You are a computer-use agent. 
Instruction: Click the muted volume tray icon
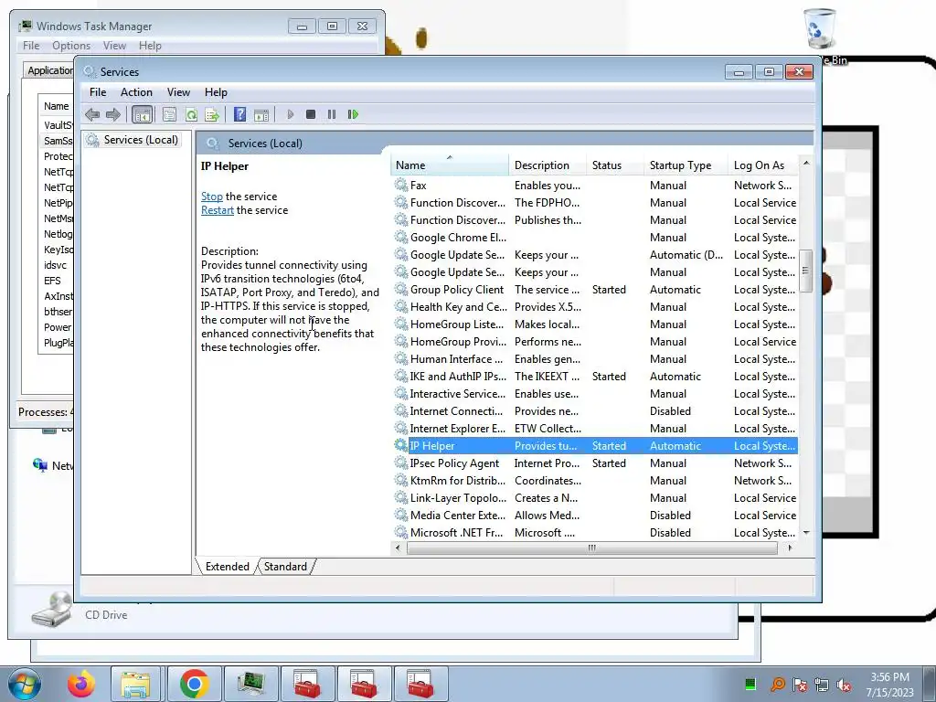click(844, 685)
